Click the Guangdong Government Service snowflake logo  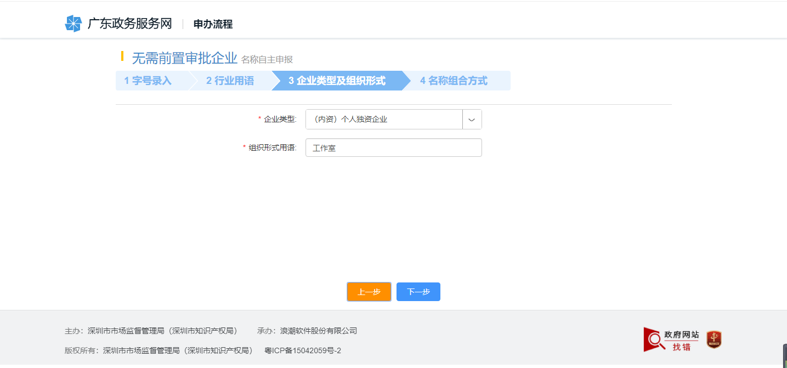coord(73,23)
